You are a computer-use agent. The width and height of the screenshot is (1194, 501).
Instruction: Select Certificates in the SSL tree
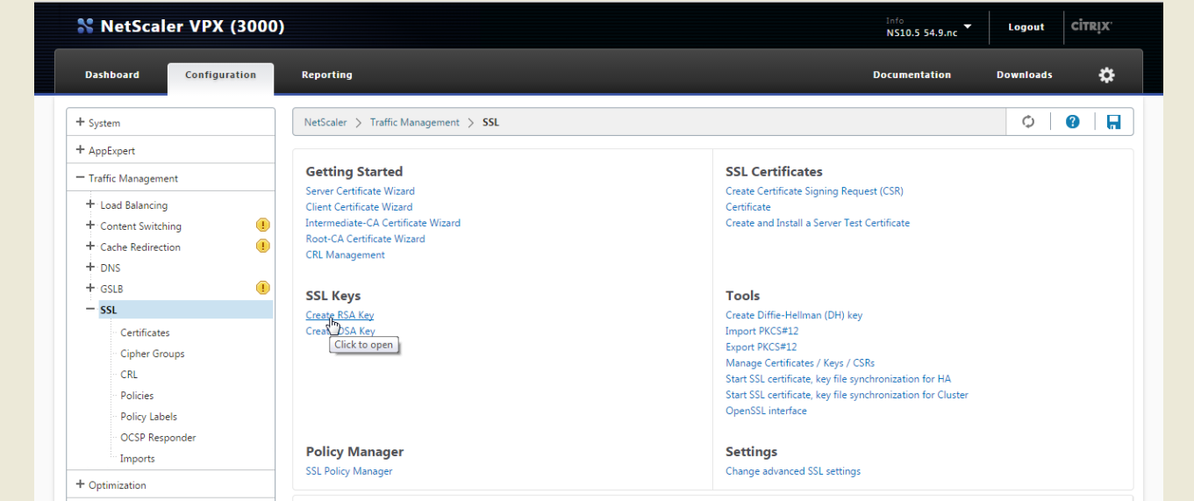click(x=145, y=333)
